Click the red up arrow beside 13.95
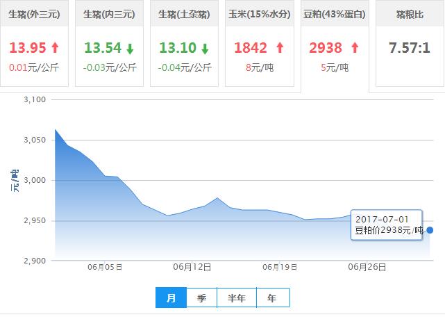 (55, 47)
